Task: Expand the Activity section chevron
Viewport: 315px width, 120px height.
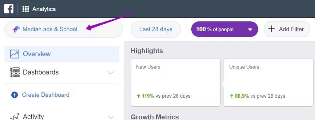Action: (x=111, y=117)
